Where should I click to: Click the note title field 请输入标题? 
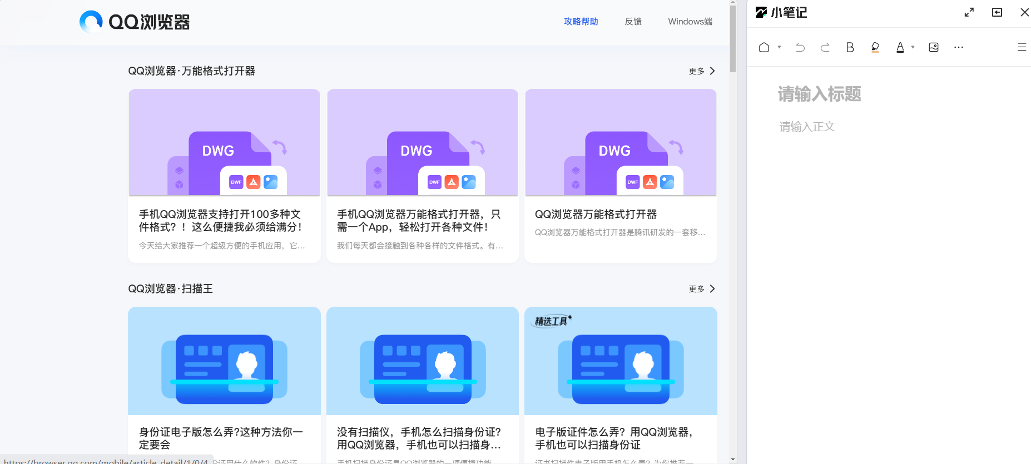tap(820, 94)
